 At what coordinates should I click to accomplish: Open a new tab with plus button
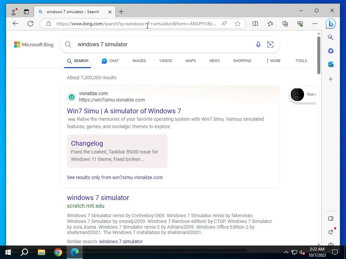point(121,12)
